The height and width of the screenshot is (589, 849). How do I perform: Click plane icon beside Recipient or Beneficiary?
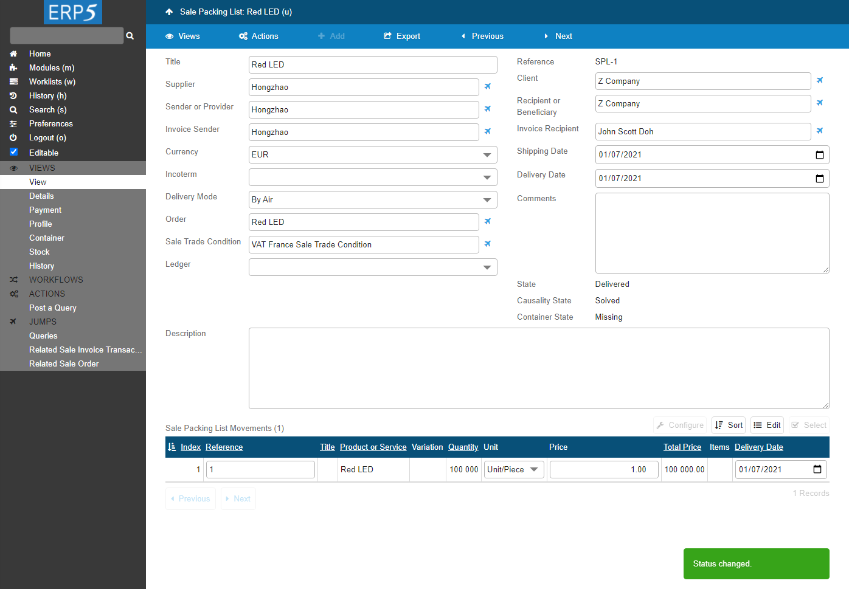[820, 103]
